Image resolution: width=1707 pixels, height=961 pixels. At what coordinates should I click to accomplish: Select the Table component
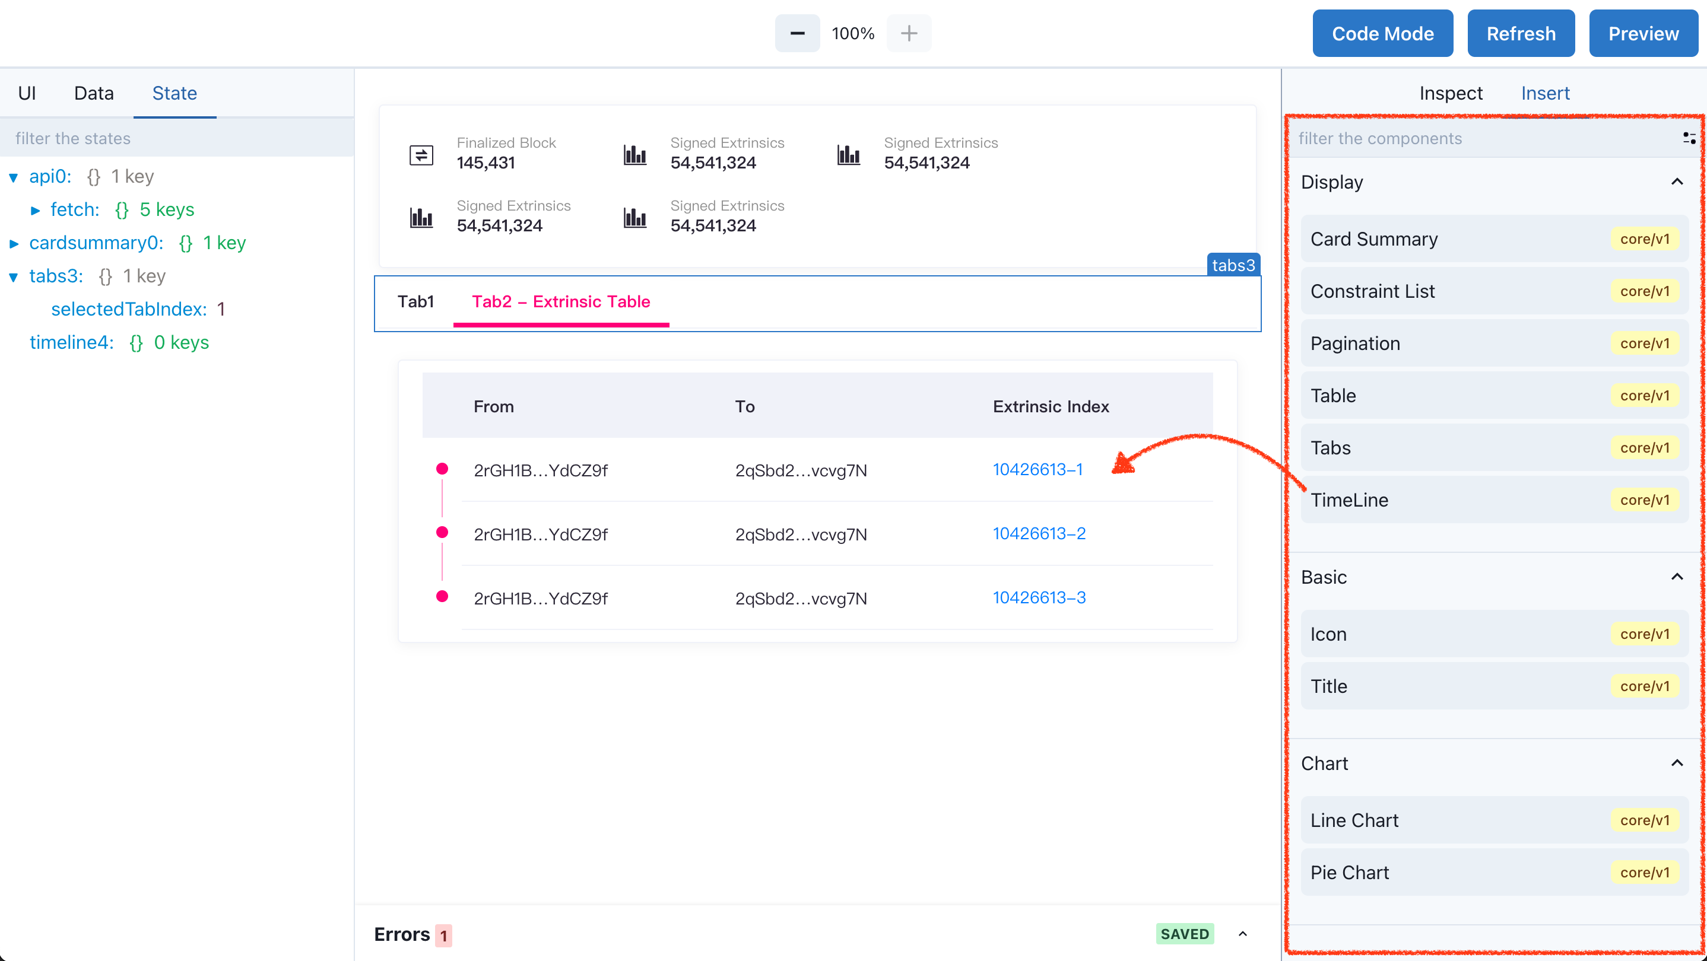tap(1495, 396)
